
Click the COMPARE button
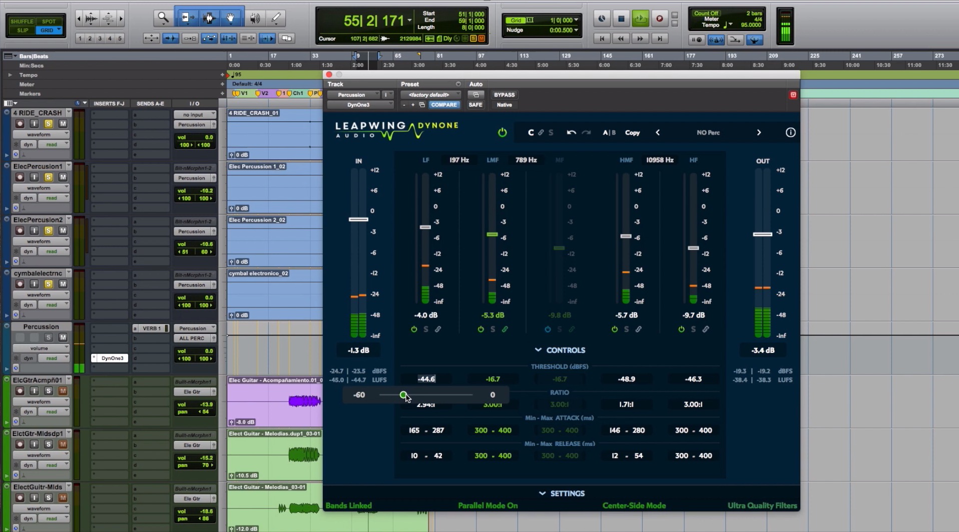[444, 105]
